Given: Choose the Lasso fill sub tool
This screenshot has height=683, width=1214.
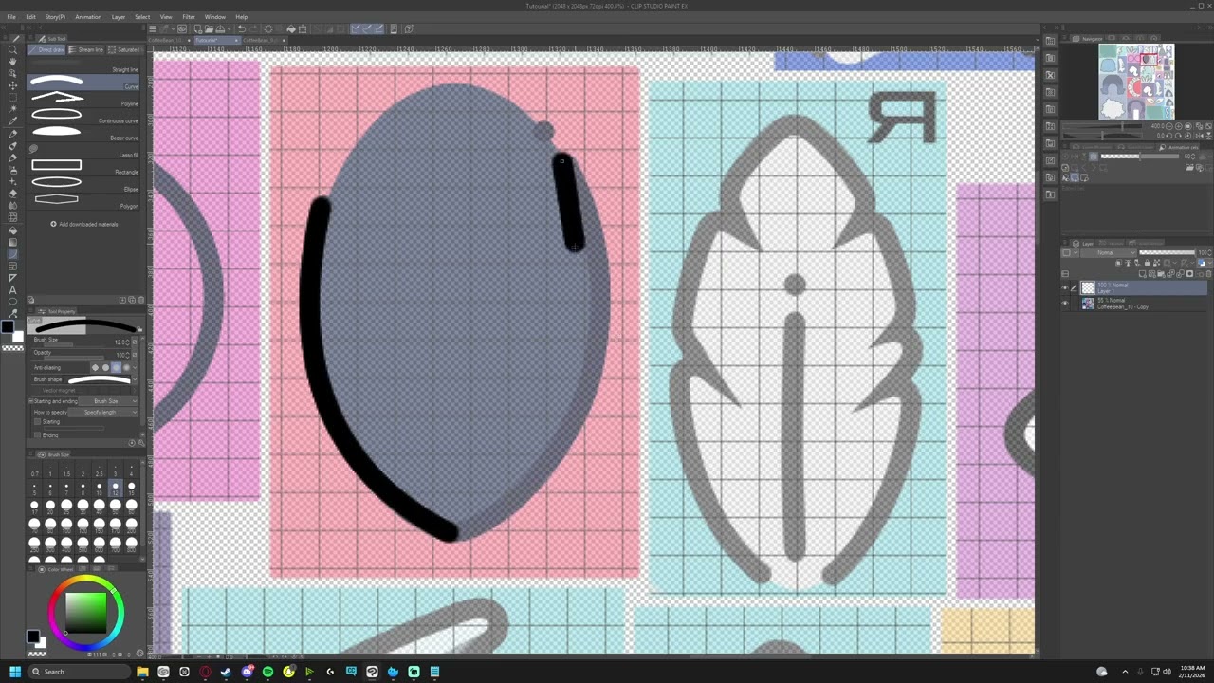Looking at the screenshot, I should [84, 151].
